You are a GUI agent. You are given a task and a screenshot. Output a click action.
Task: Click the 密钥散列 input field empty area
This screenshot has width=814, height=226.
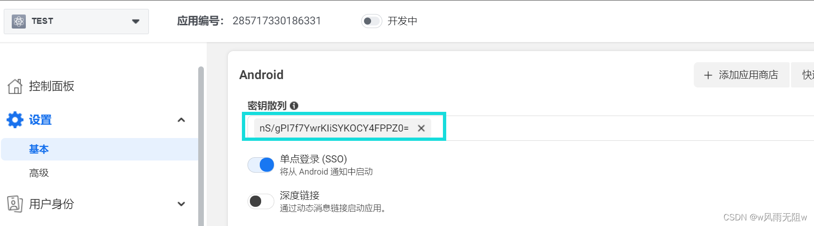coord(625,128)
